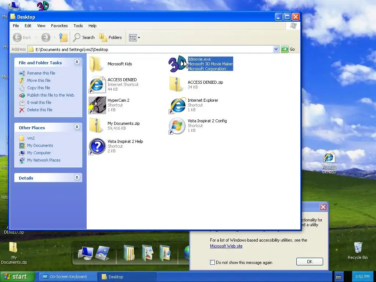Click the Back toolbar button
This screenshot has width=376, height=282.
point(22,37)
